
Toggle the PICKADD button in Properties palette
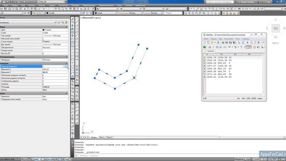tap(59, 22)
